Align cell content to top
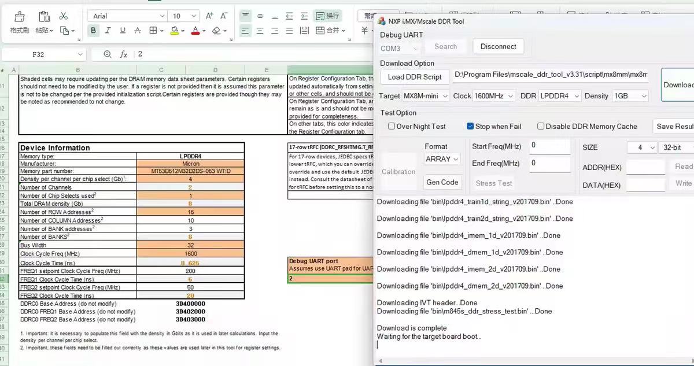The width and height of the screenshot is (694, 366). [x=246, y=16]
